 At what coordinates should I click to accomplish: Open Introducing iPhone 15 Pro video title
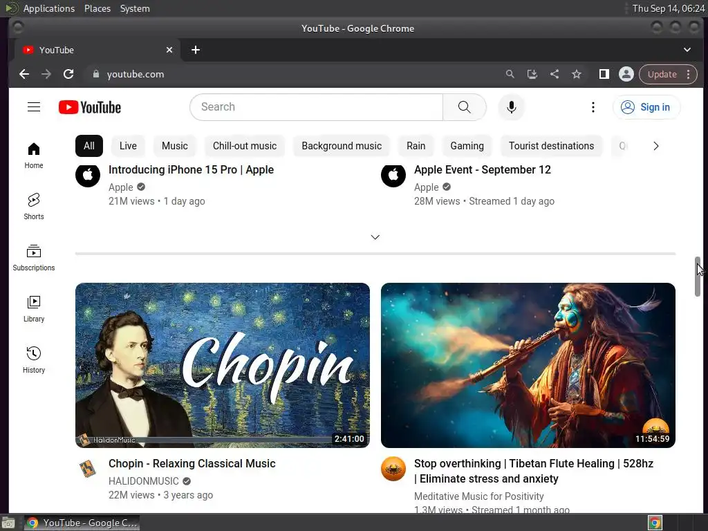coord(191,170)
